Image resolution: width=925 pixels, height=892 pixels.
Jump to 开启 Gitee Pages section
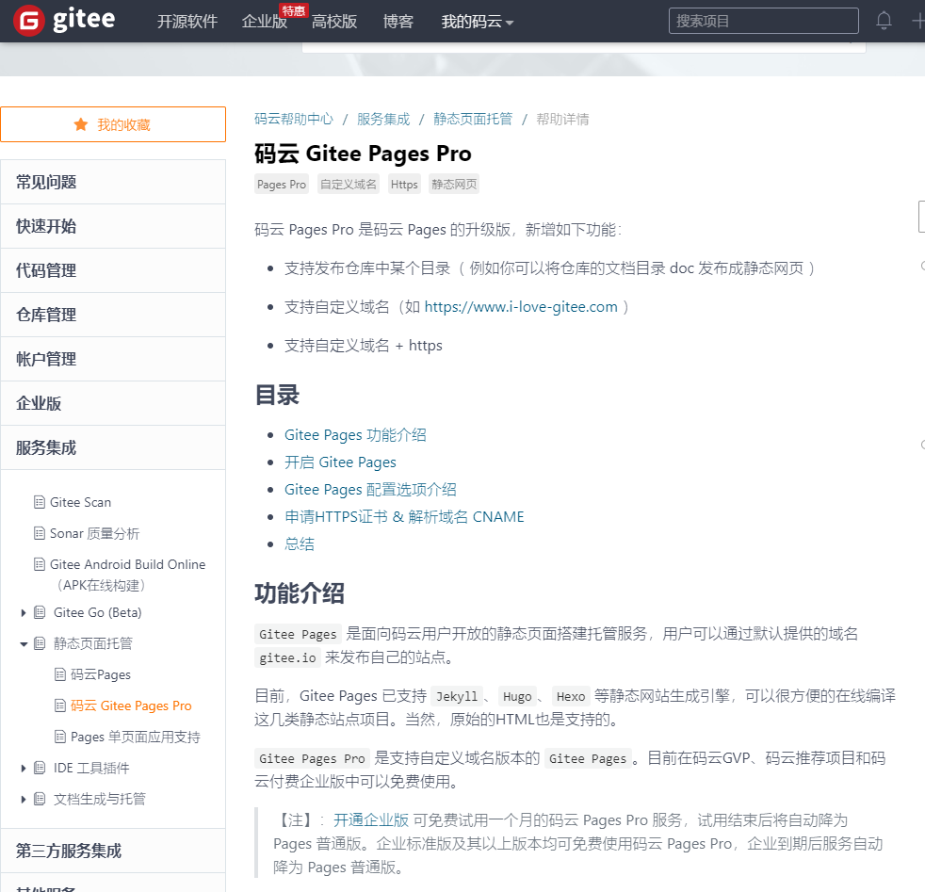coord(340,462)
